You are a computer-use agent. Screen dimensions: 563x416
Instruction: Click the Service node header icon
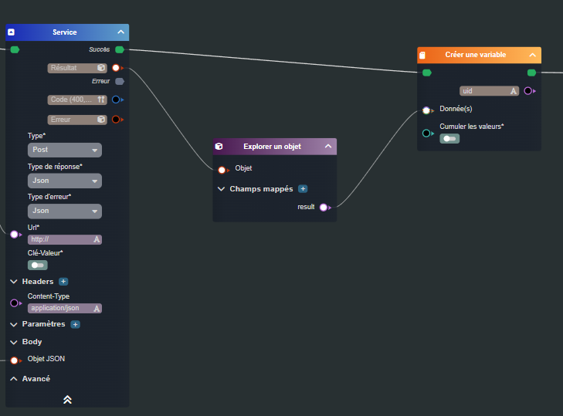coord(12,32)
